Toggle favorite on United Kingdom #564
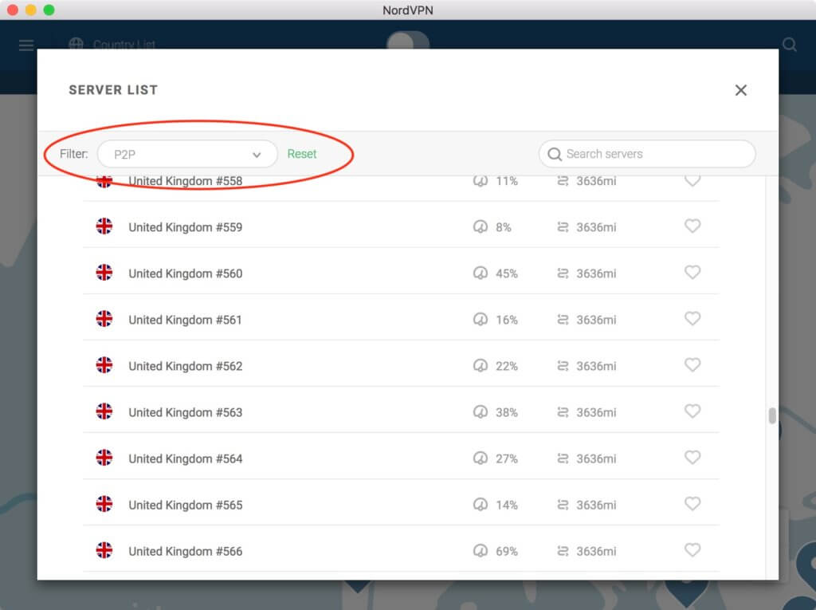Image resolution: width=816 pixels, height=610 pixels. pyautogui.click(x=692, y=458)
